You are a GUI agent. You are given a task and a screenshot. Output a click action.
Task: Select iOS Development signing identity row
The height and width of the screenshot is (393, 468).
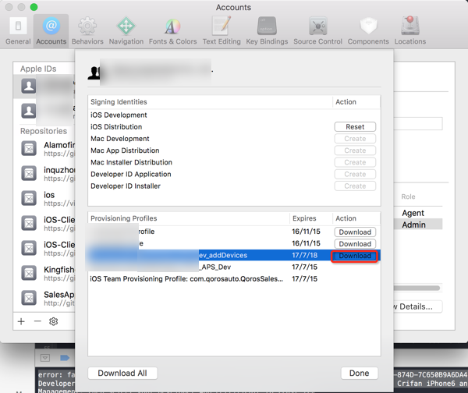(x=234, y=115)
